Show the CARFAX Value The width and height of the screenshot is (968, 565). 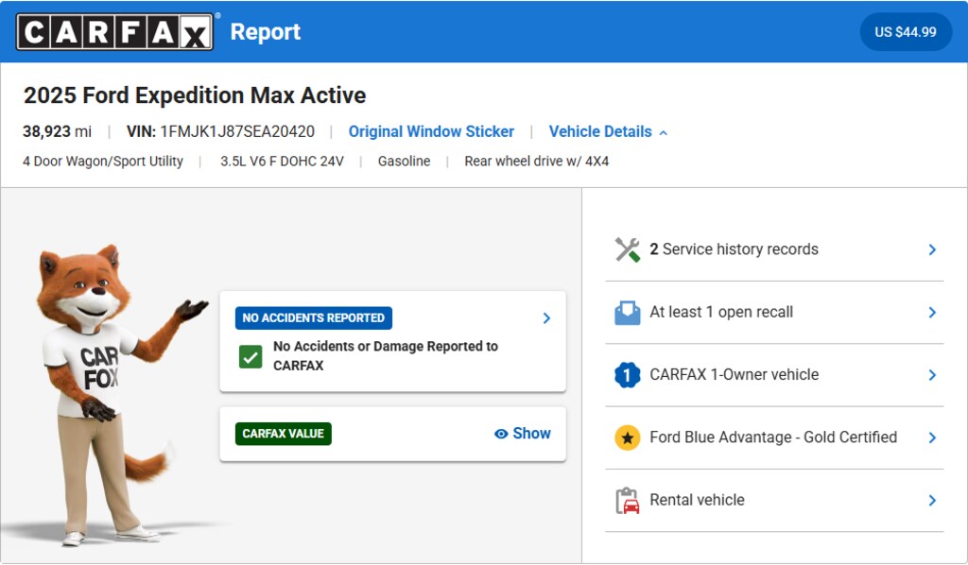click(x=531, y=434)
